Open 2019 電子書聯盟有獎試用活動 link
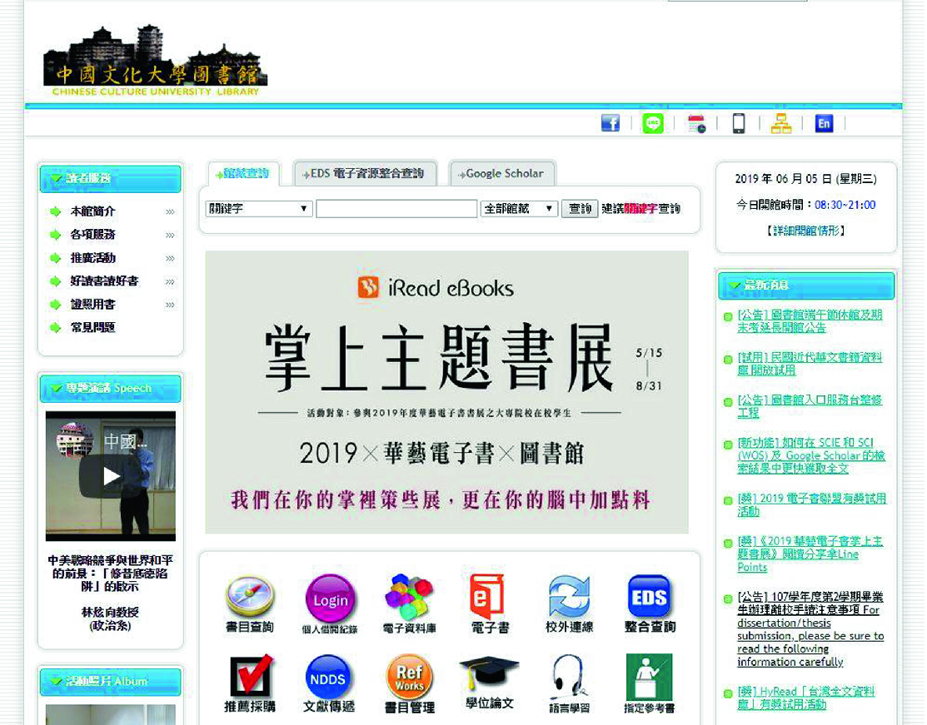This screenshot has width=927, height=725. coord(812,504)
